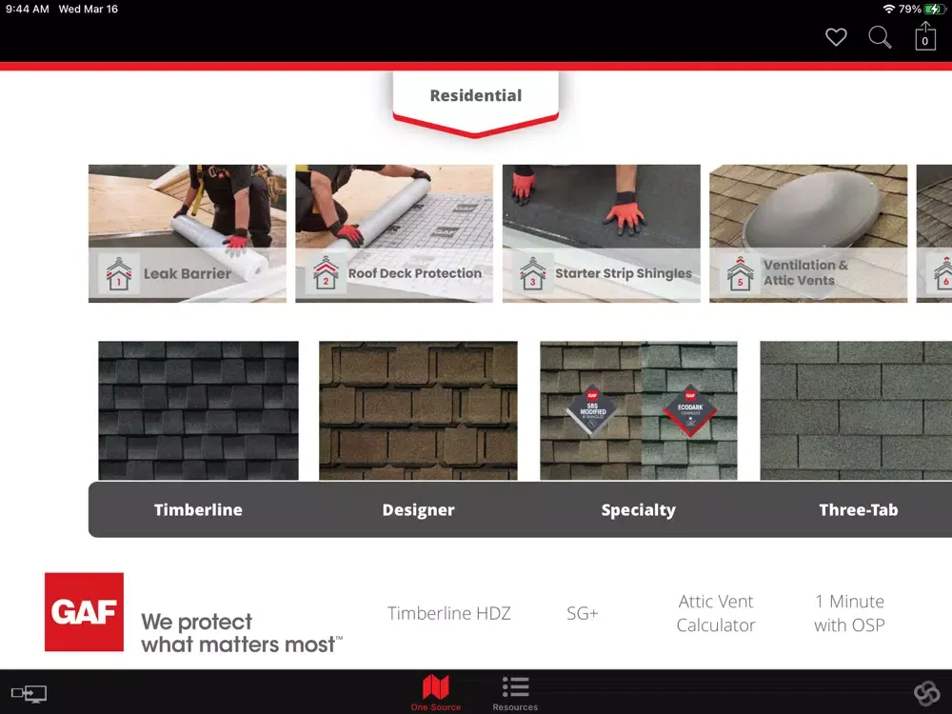Select the Specialty category label
Viewport: 952px width, 714px height.
pos(638,510)
